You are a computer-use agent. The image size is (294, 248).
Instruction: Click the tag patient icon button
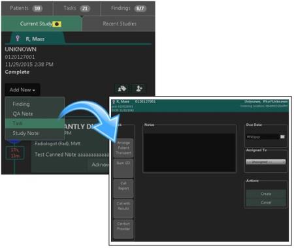pos(122,89)
